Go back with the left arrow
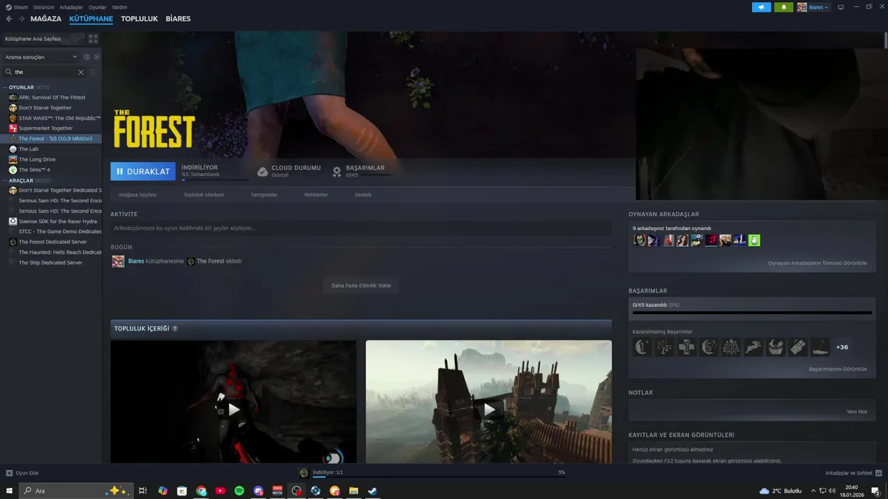Viewport: 888px width, 499px height. click(x=9, y=19)
